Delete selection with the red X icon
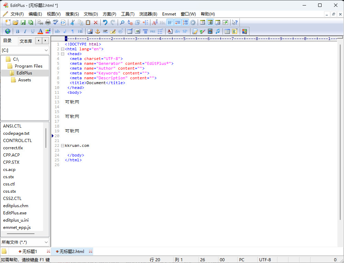Viewport: 344px width, 263px height. pyautogui.click(x=96, y=22)
